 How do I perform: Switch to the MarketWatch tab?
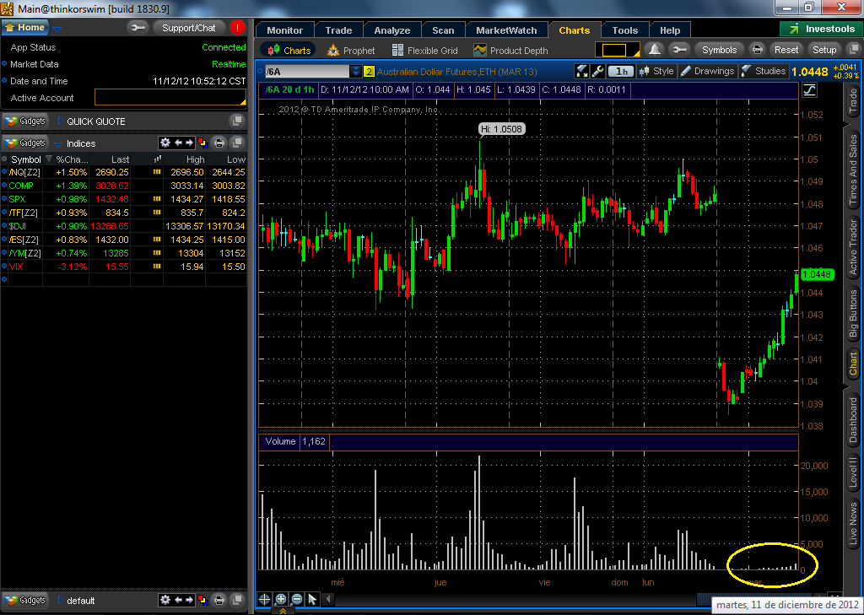tap(506, 30)
